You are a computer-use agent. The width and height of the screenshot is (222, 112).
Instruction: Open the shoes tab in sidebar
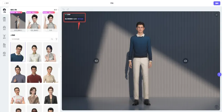(x=4, y=45)
